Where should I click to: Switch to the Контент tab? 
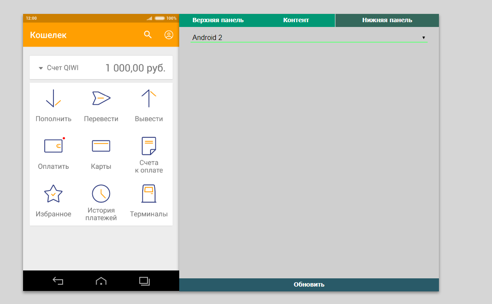coord(296,20)
